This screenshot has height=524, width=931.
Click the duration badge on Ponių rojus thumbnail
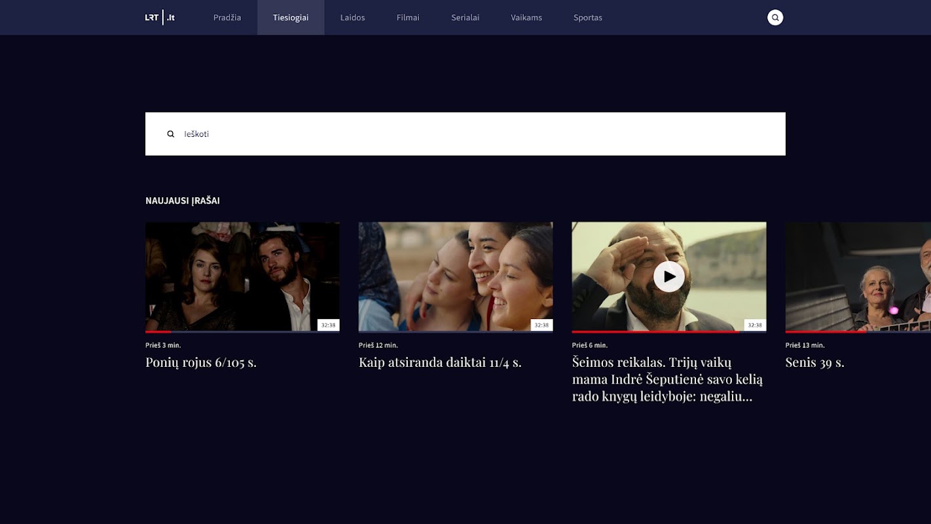pos(328,325)
